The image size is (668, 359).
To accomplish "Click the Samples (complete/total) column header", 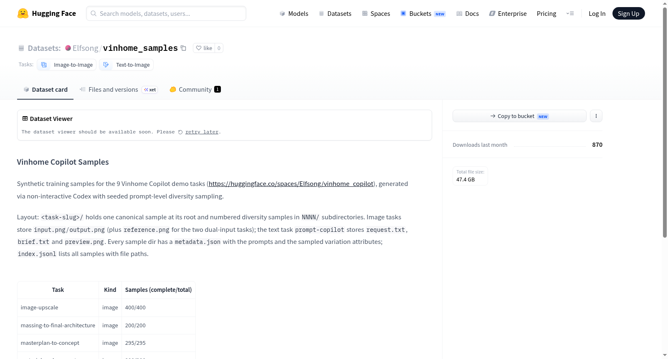I will point(159,290).
